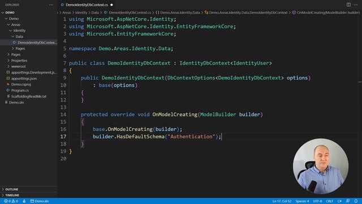
Task: Click Demo.sln project indicator in status bar
Action: pyautogui.click(x=40, y=201)
